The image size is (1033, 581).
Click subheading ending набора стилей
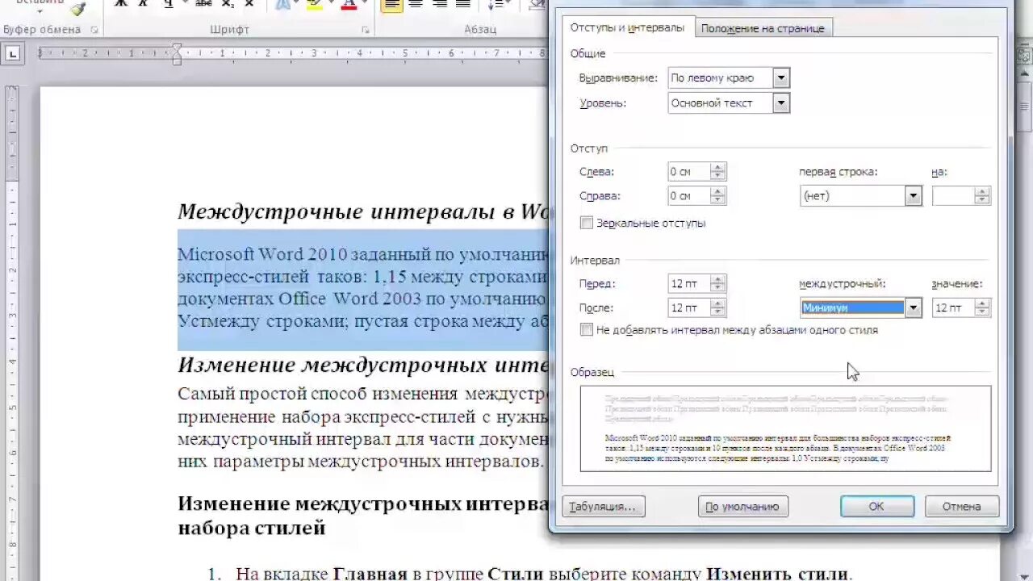(252, 529)
